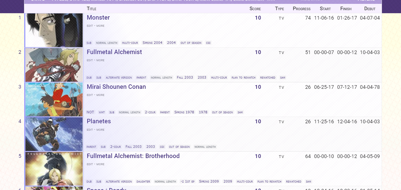Sort list by the Progress column header
Screen dimensions: 401x190
[x=302, y=9]
